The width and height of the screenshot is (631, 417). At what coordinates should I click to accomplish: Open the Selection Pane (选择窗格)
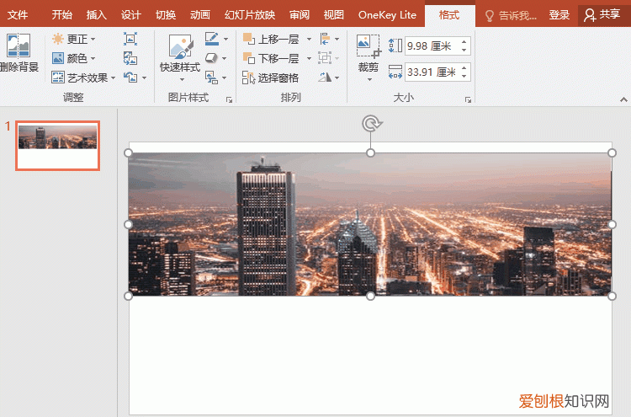pyautogui.click(x=271, y=78)
